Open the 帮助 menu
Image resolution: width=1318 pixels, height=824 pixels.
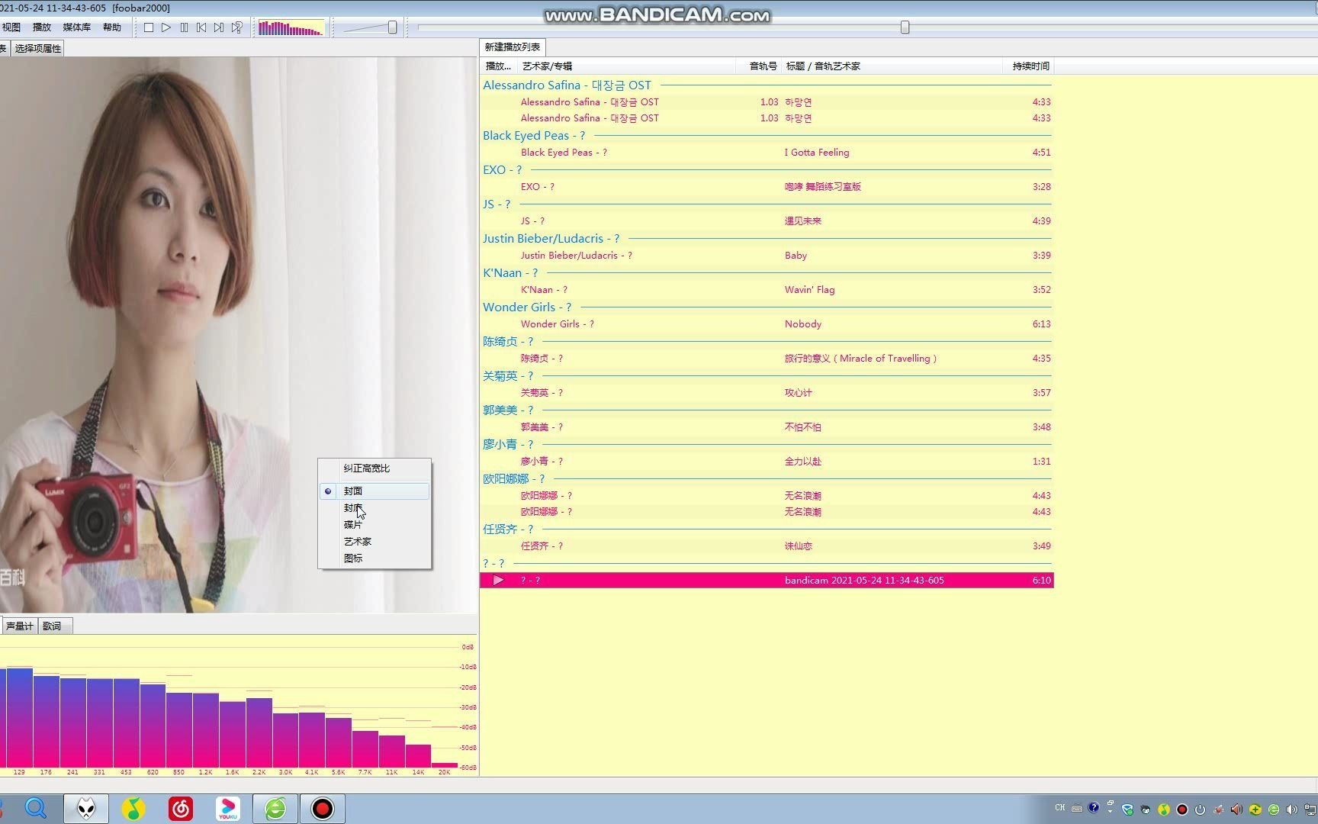pyautogui.click(x=111, y=27)
